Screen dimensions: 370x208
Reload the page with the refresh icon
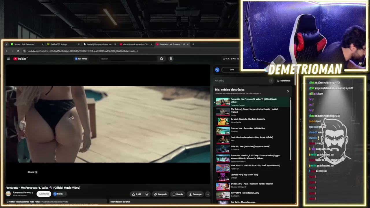18,51
